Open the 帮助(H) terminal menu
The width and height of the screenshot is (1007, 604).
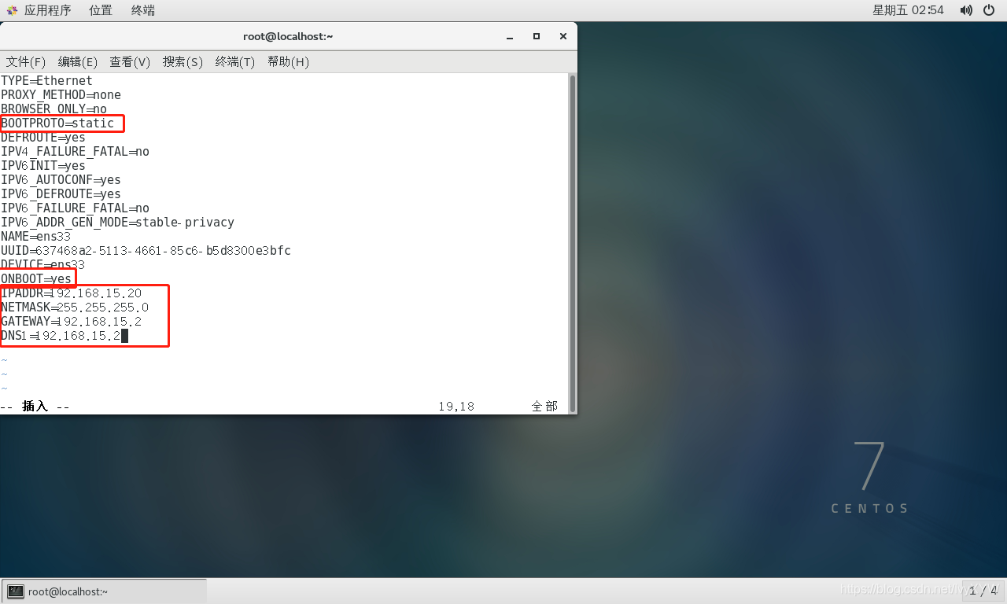(288, 62)
